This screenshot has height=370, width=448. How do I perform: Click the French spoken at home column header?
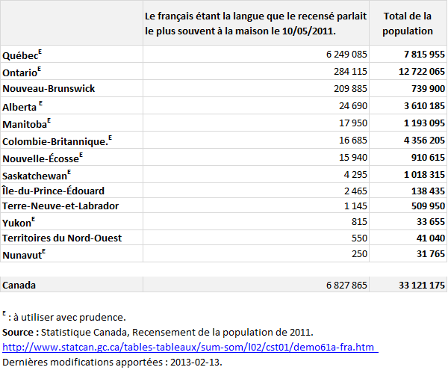pyautogui.click(x=256, y=23)
